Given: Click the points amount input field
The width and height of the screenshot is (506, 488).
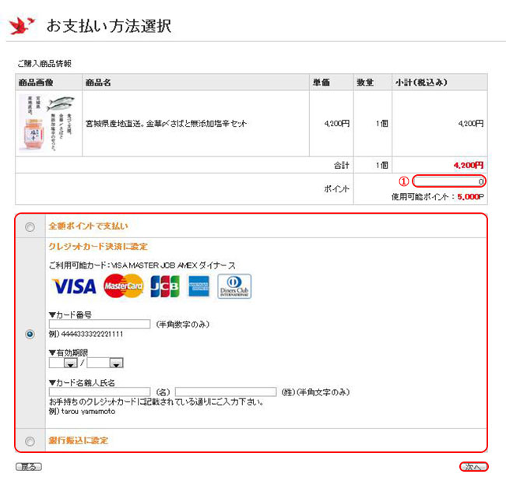Looking at the screenshot, I should (449, 181).
